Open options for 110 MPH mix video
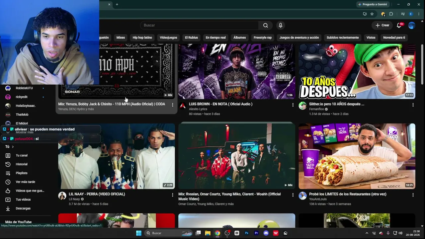 [x=172, y=105]
